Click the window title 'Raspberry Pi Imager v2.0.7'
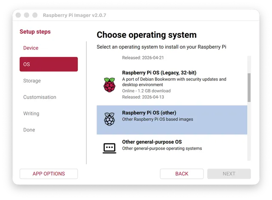The height and width of the screenshot is (200, 272). pos(74,15)
